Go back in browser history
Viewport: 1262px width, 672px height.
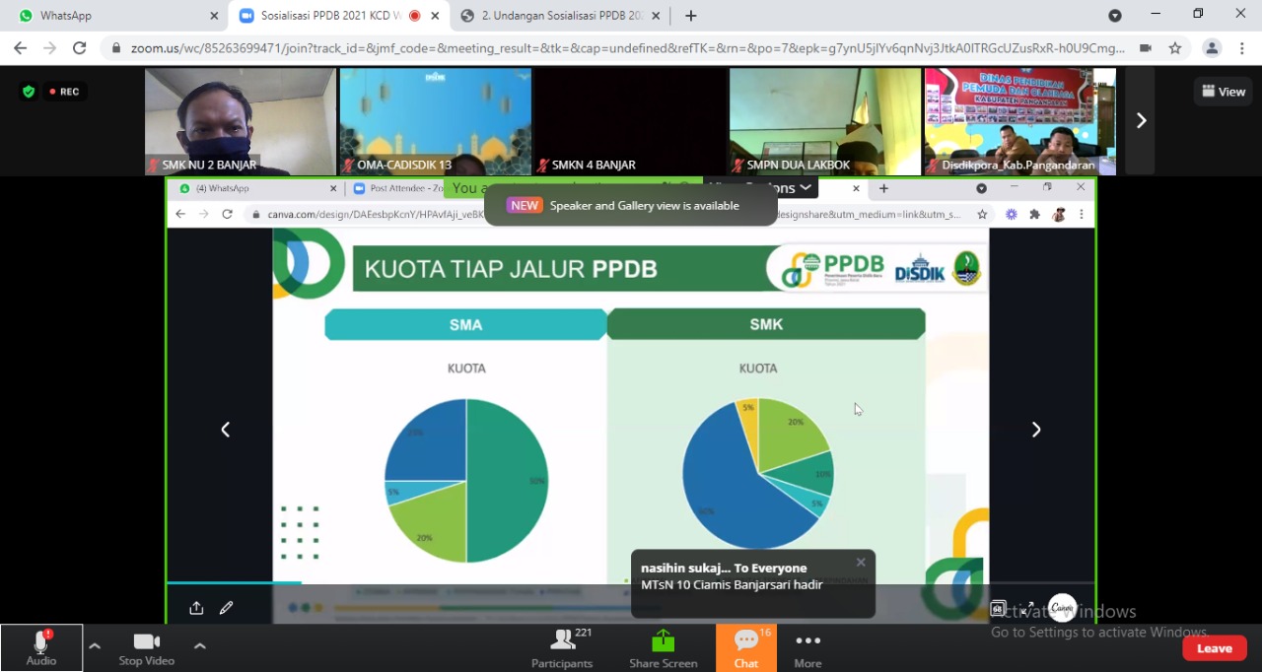(x=21, y=48)
